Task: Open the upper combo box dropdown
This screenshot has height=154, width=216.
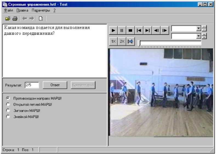Action: point(198,28)
